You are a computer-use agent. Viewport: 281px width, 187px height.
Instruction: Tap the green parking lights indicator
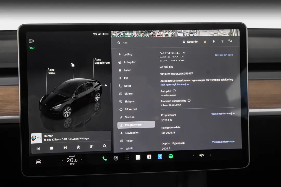[32, 48]
